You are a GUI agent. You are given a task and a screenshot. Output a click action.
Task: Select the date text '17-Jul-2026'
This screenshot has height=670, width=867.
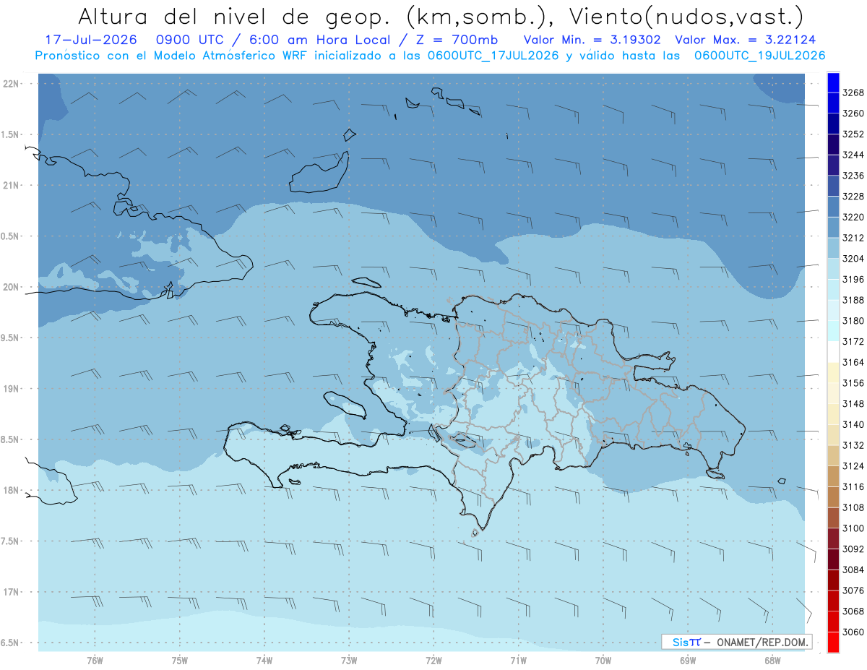pyautogui.click(x=90, y=40)
